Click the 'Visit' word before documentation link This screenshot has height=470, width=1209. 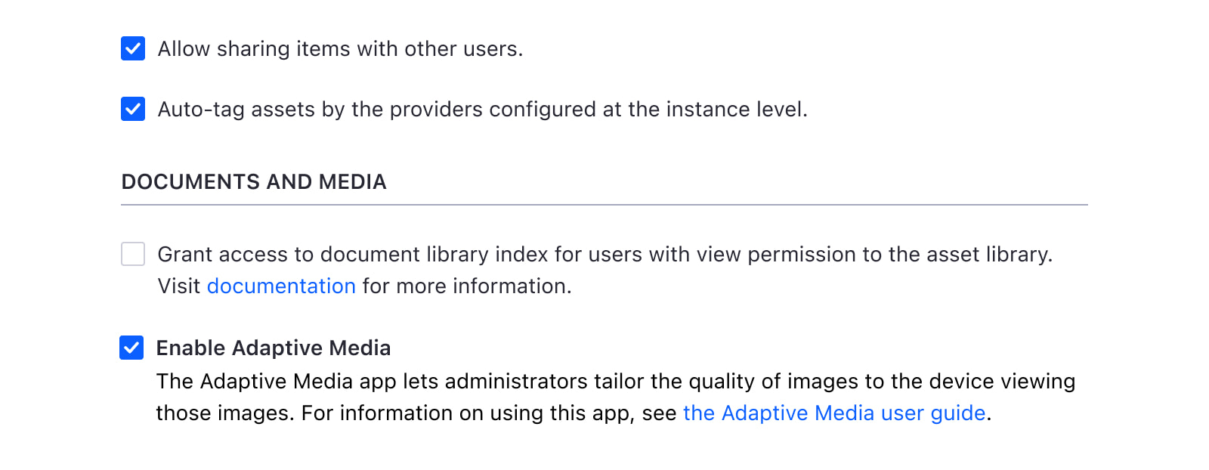[179, 286]
